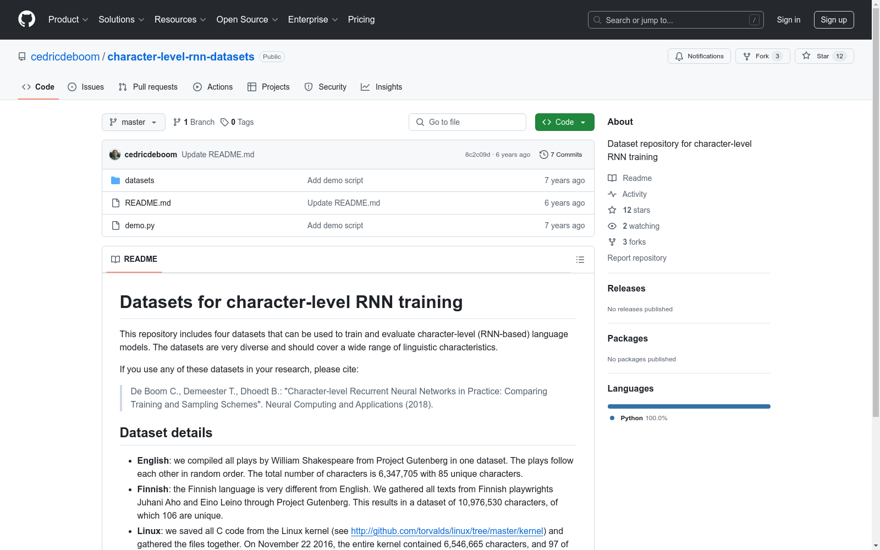Focus the Search or jump to field
Viewport: 880px width, 550px height.
[x=676, y=20]
